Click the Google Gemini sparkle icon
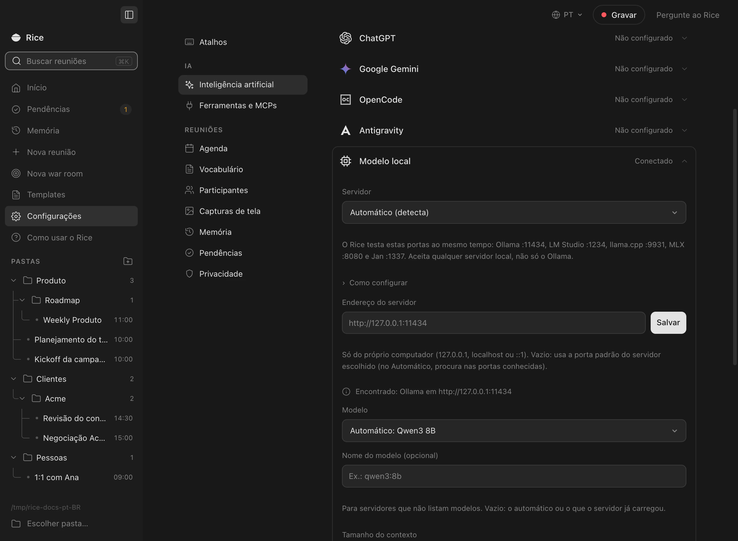This screenshot has width=738, height=541. pos(346,69)
